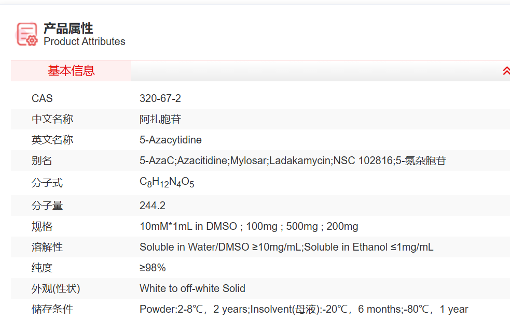The image size is (510, 321).
Task: Click the solubility description text
Action: [286, 247]
